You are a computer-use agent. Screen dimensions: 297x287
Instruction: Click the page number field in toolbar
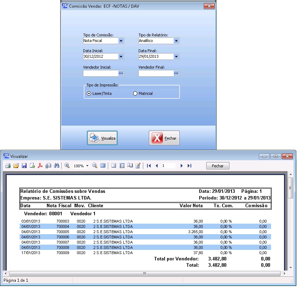tap(168, 166)
